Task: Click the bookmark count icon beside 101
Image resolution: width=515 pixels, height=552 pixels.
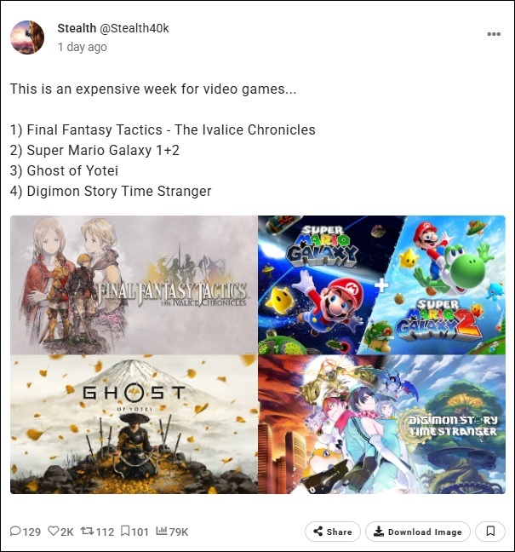Action: point(125,531)
